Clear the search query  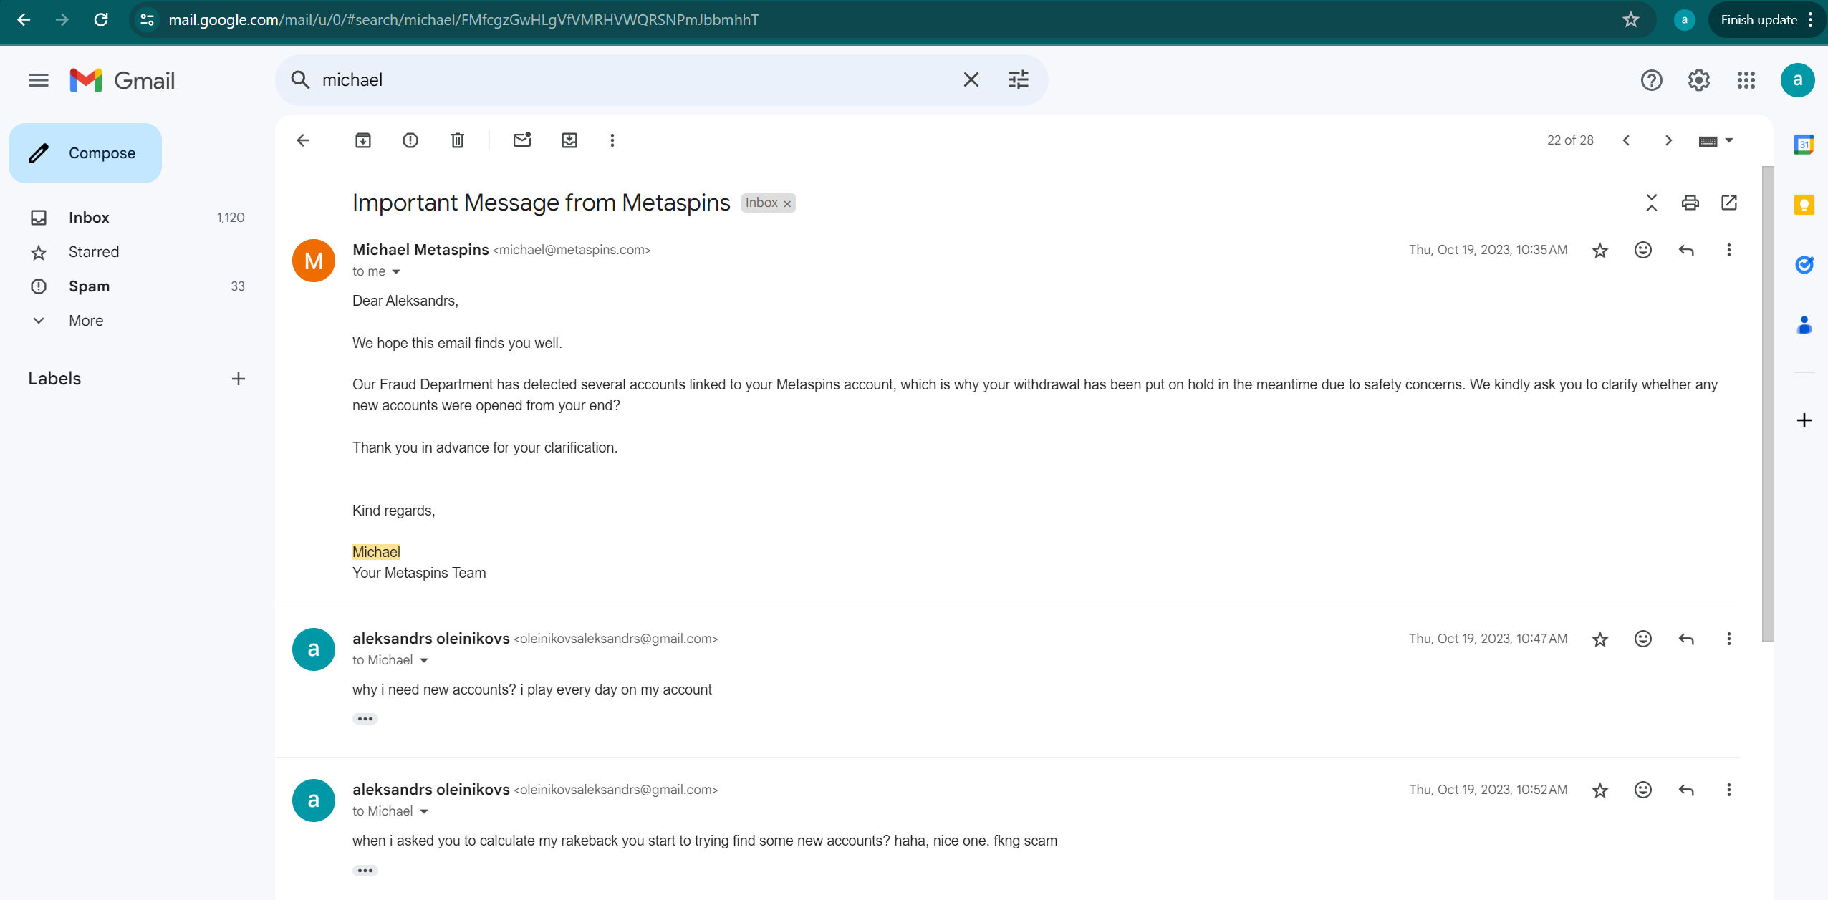tap(971, 79)
